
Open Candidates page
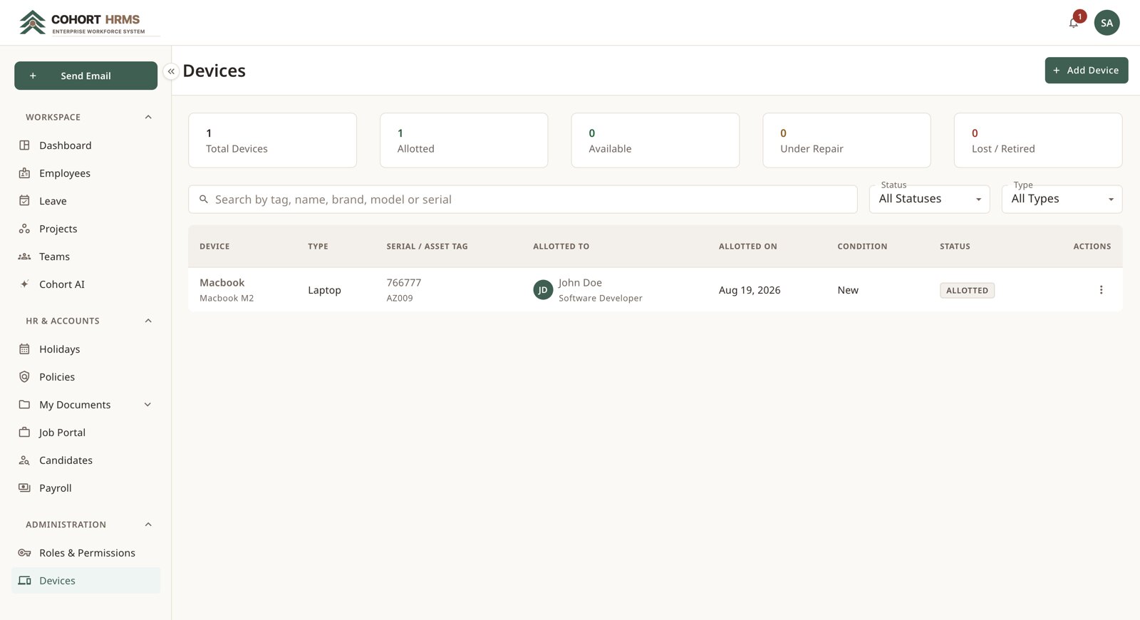(85, 460)
